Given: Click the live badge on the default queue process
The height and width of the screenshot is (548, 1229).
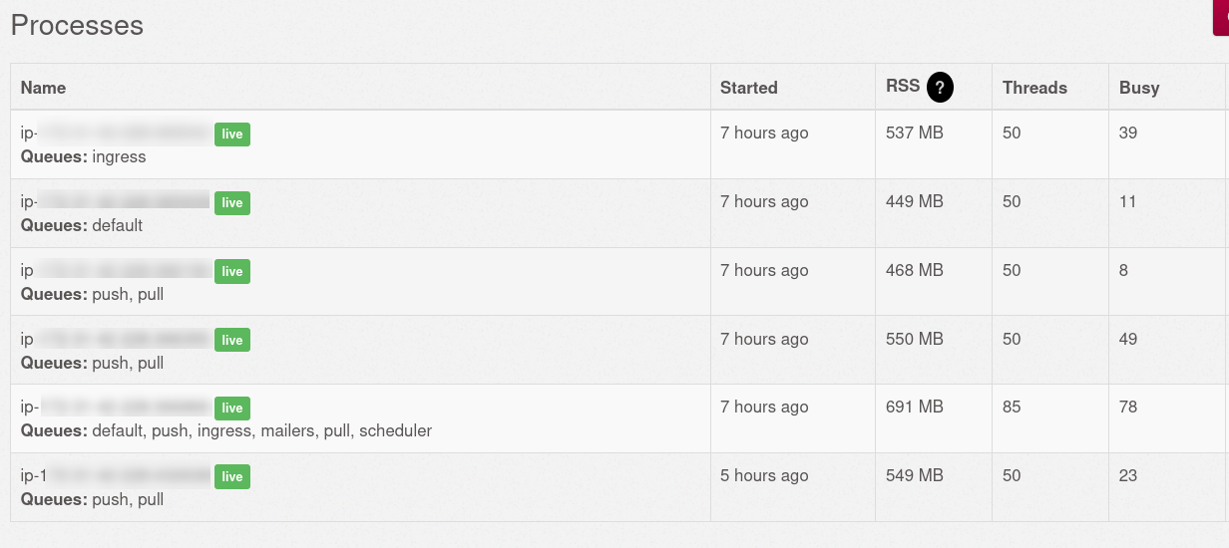Looking at the screenshot, I should pos(232,202).
